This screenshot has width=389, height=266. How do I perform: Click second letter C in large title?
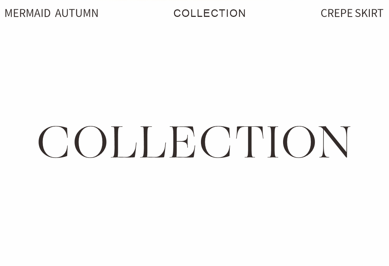pos(216,142)
